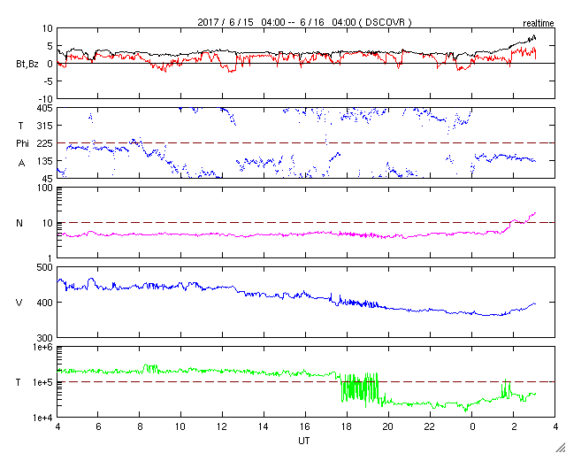The width and height of the screenshot is (566, 453).
Task: Select the "225" tick on the Phi axis
Action: coord(45,143)
